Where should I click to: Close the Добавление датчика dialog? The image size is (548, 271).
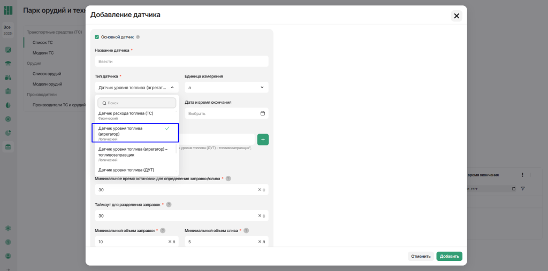click(456, 16)
